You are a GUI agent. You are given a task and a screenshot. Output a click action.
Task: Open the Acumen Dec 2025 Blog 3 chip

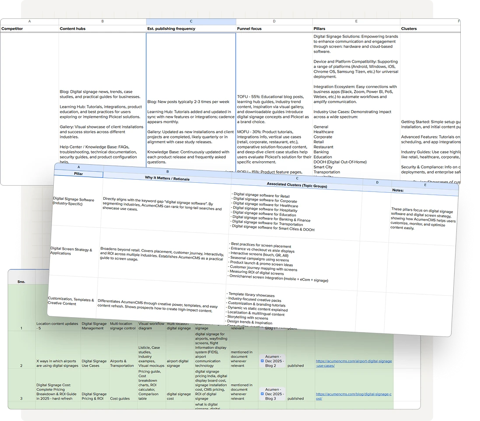273,394
